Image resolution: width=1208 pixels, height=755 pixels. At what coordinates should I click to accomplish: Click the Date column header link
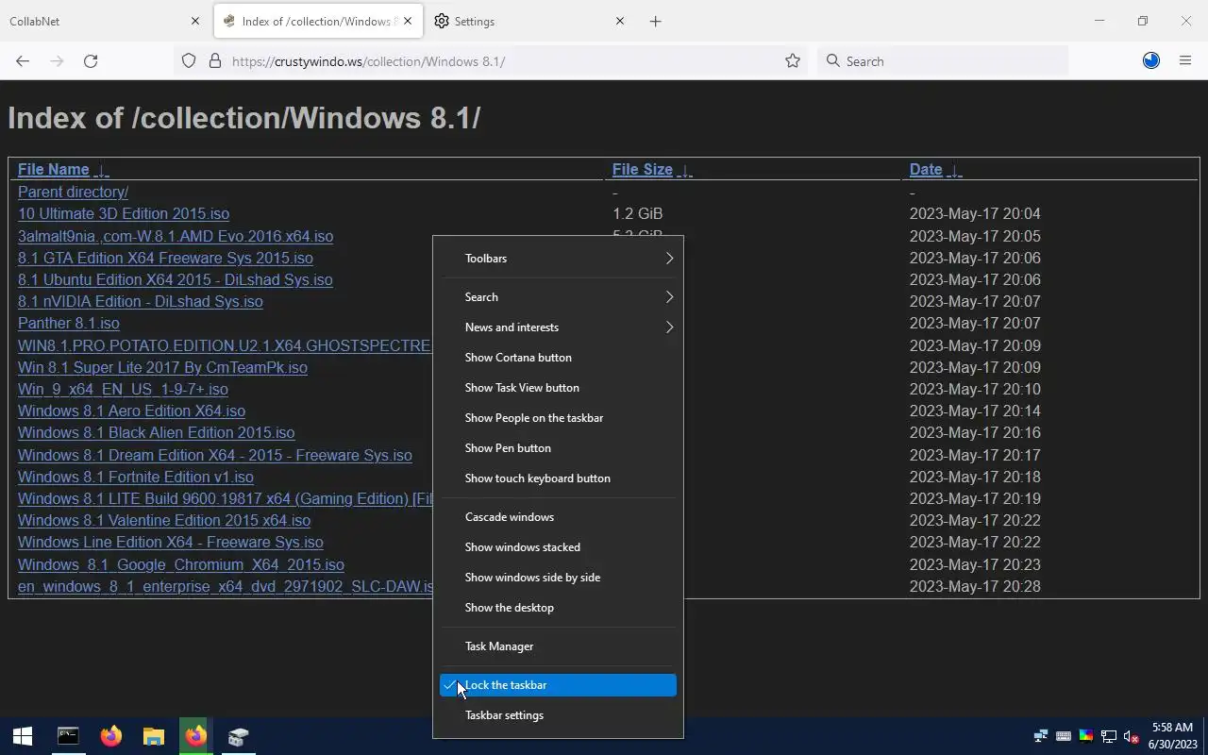click(926, 170)
